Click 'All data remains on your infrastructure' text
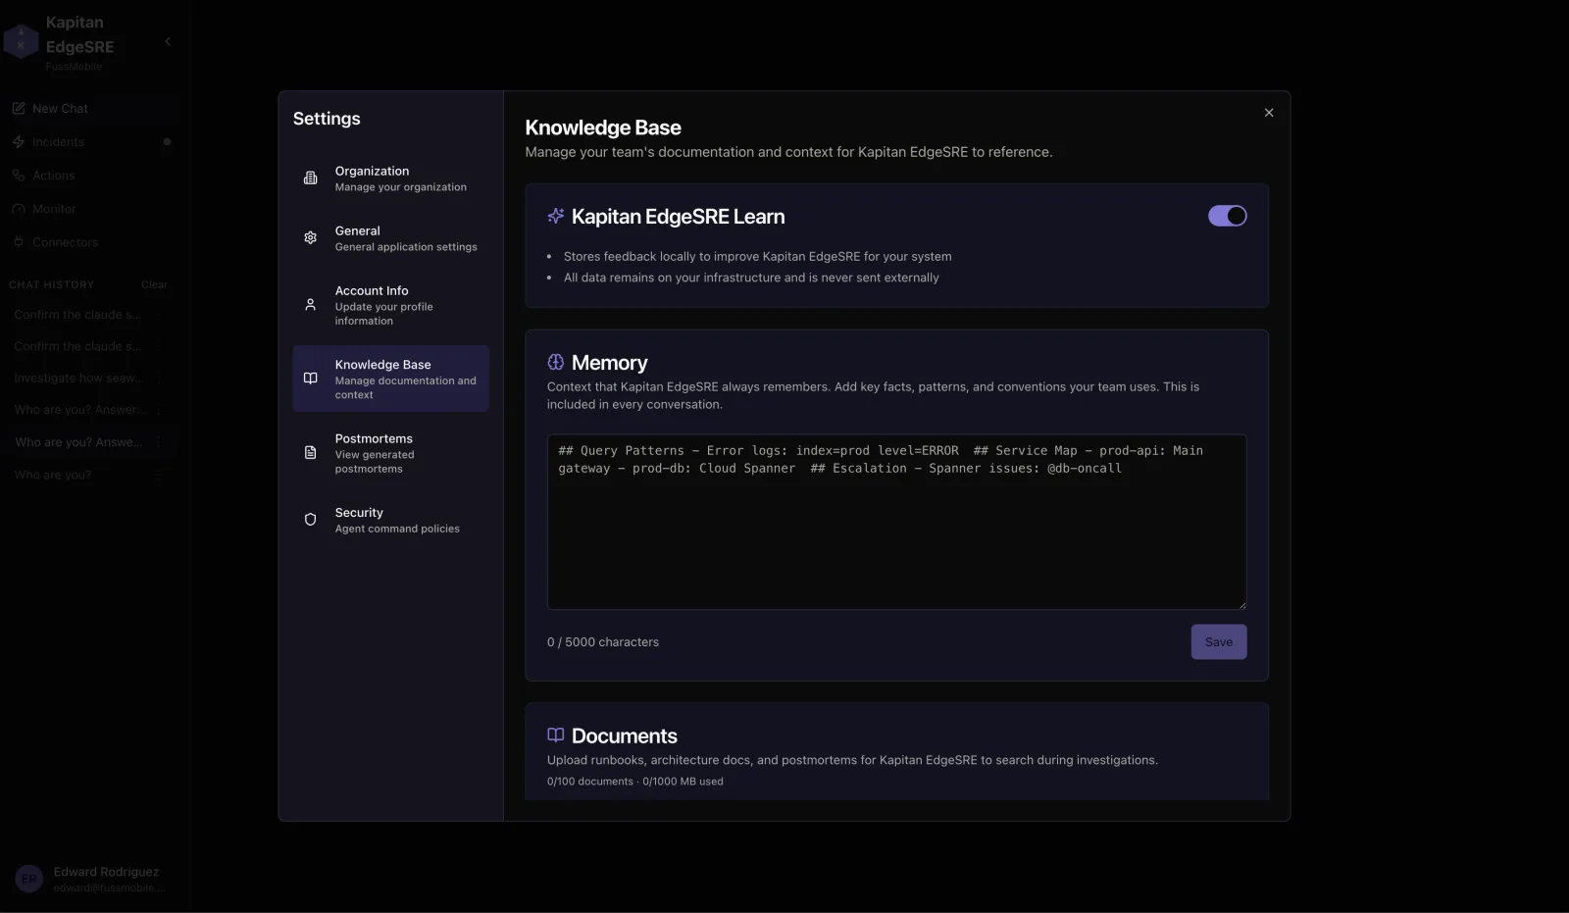 pos(751,279)
